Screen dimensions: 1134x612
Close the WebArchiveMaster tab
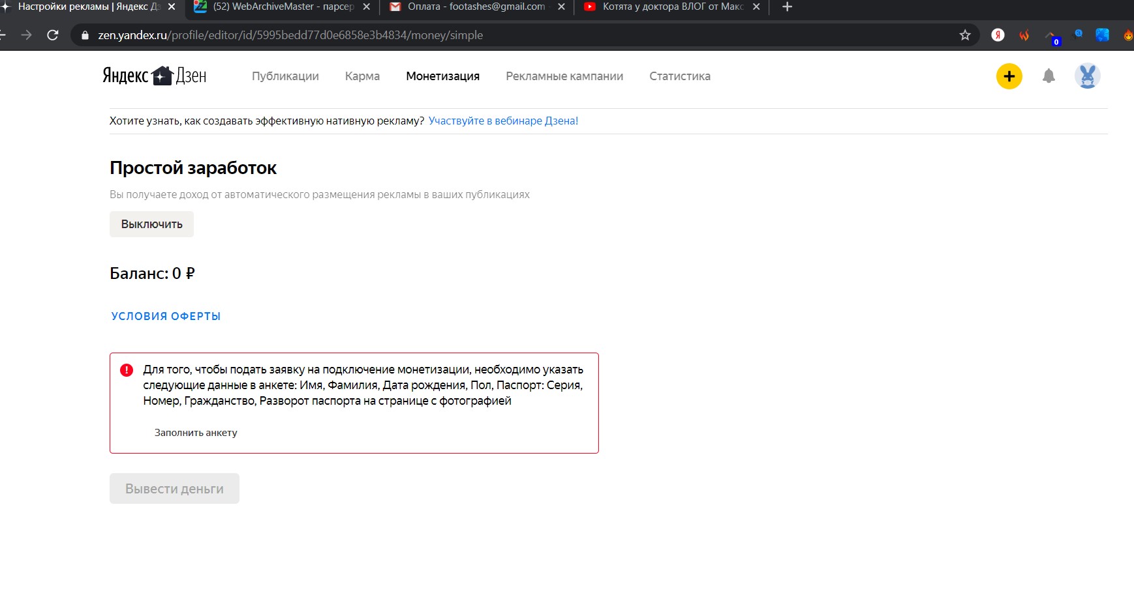click(366, 7)
